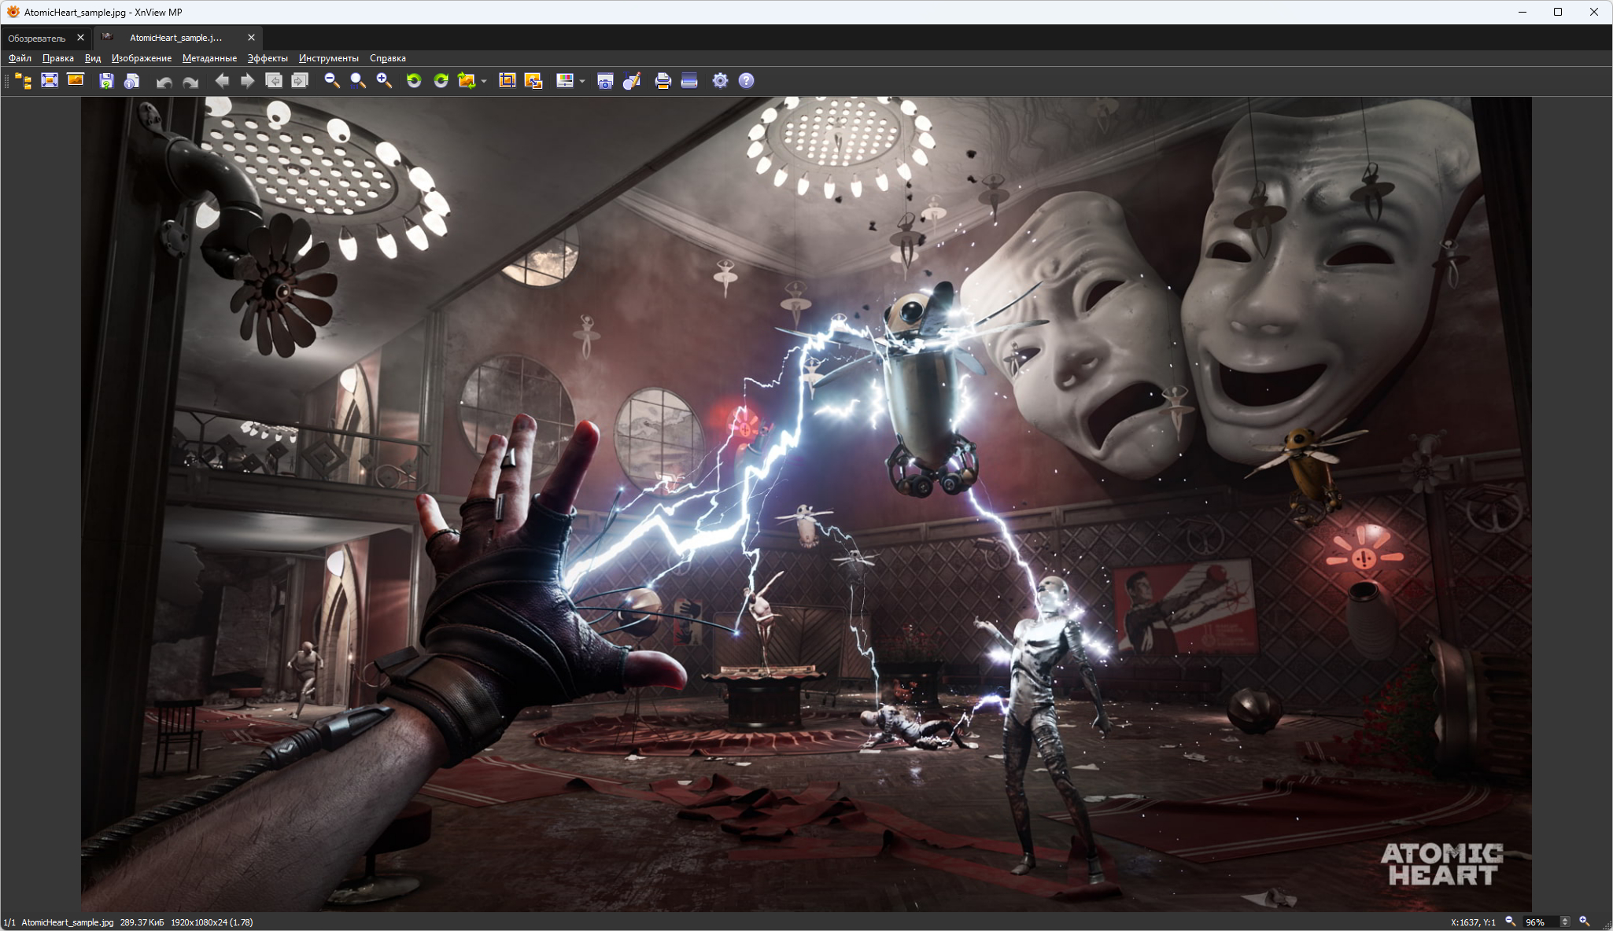The width and height of the screenshot is (1613, 931).
Task: Click the Print icon in toolbar
Action: point(663,81)
